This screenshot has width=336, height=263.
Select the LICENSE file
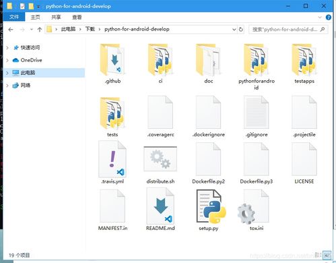[x=304, y=164]
